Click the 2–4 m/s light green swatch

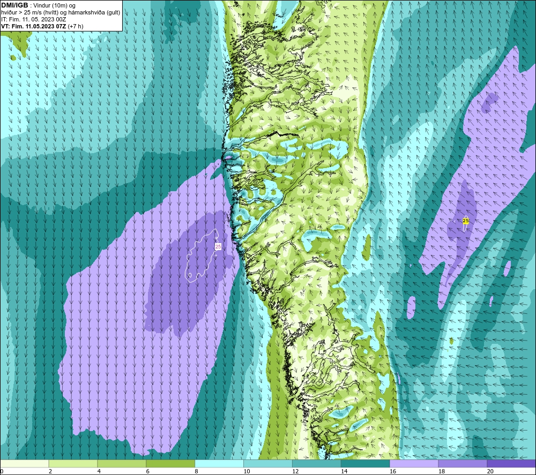pos(73,463)
